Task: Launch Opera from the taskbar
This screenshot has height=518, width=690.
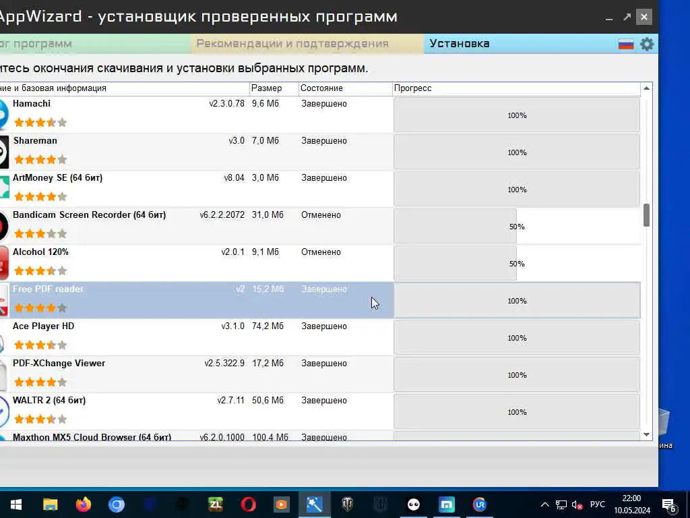Action: point(248,505)
